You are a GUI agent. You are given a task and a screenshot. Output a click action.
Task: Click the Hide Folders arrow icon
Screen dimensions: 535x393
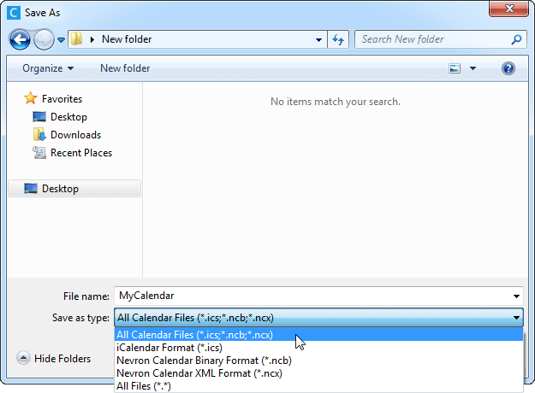click(22, 359)
